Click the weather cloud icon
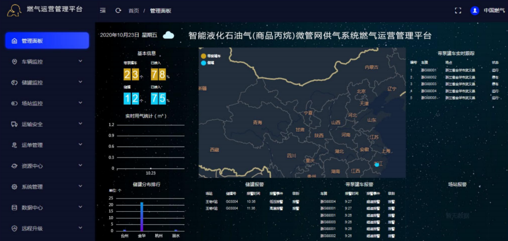The height and width of the screenshot is (241, 508). (169, 35)
